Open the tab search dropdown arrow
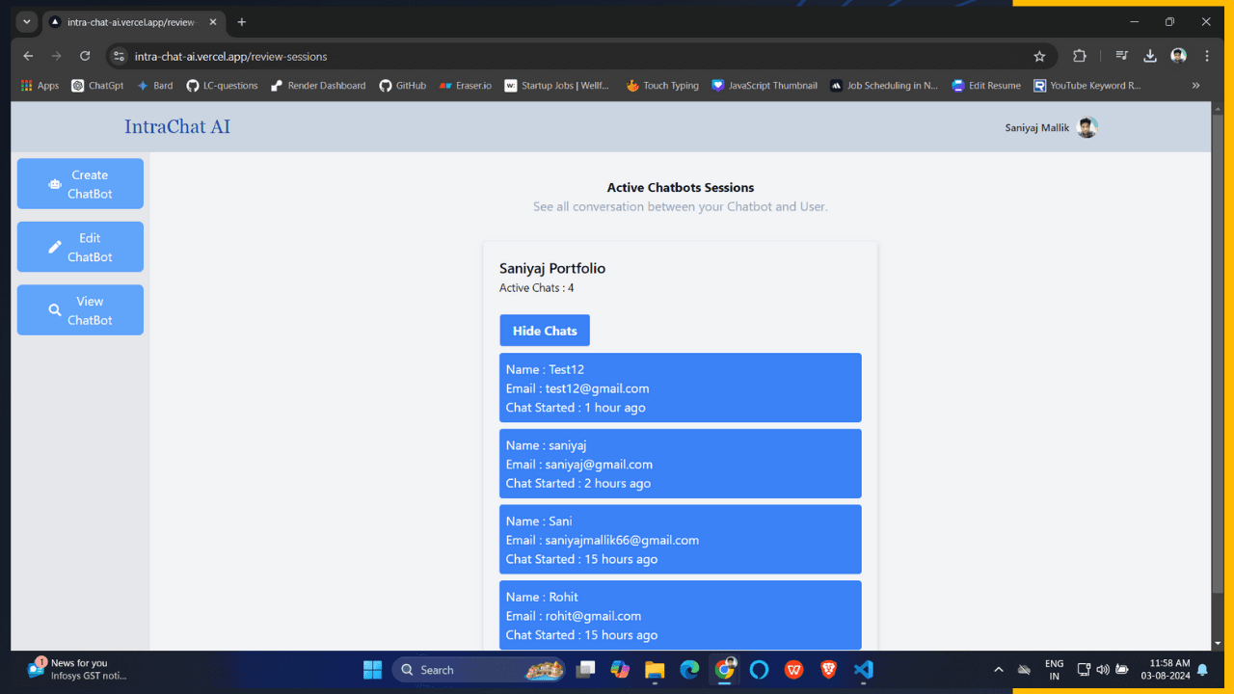 [27, 21]
